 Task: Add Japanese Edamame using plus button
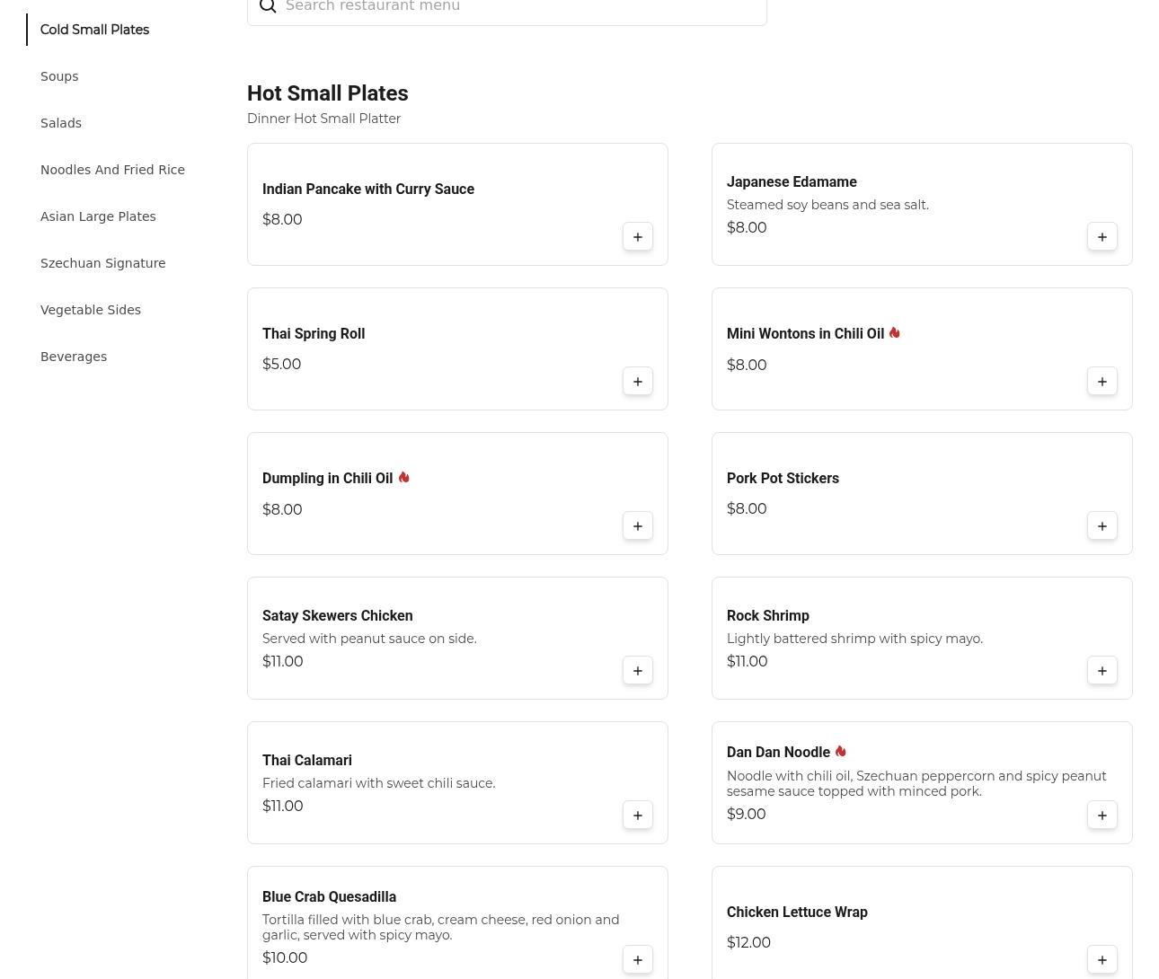(x=1102, y=237)
